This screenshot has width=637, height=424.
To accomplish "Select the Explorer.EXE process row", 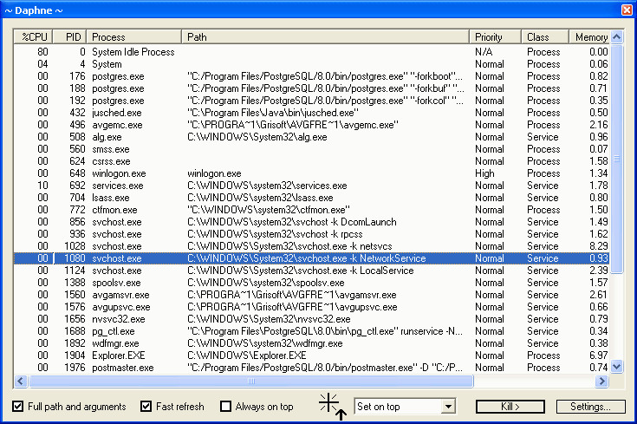I will coord(312,356).
